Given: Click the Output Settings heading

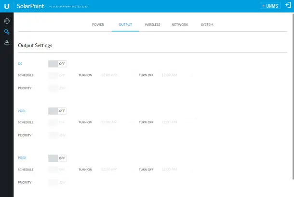Looking at the screenshot, I should pyautogui.click(x=35, y=45).
